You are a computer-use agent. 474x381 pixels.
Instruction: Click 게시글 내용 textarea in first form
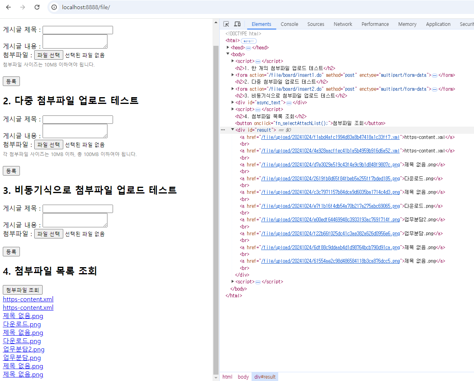coord(75,41)
